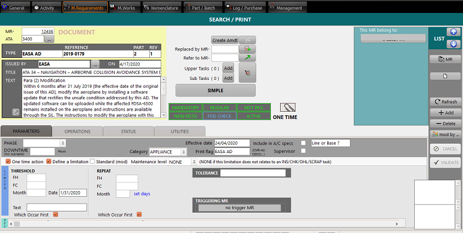Click the Effective date field

(x=232, y=143)
